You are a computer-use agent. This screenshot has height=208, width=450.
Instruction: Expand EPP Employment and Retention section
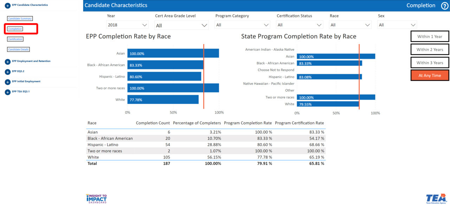pyautogui.click(x=7, y=62)
